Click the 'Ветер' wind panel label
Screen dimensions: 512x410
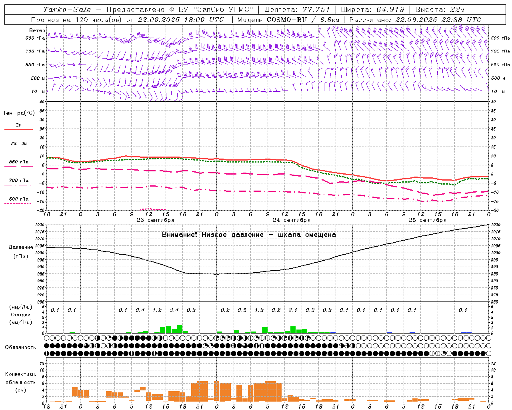37,30
